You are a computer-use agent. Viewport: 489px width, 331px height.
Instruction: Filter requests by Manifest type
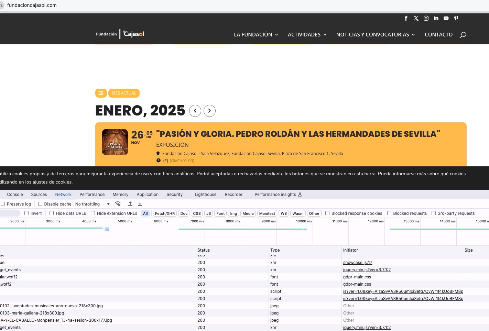click(267, 213)
